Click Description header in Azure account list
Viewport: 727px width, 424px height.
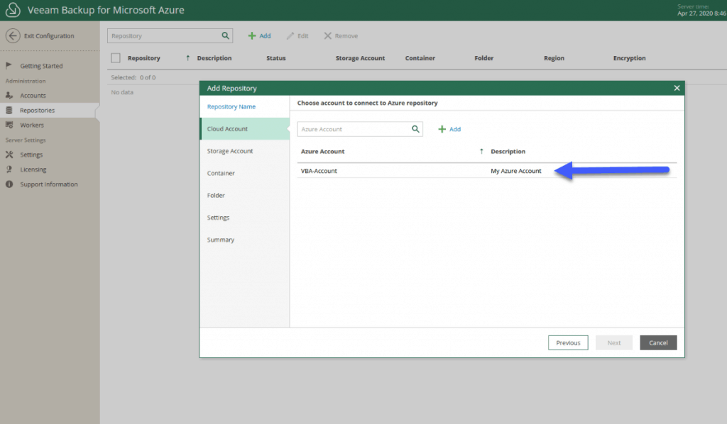tap(508, 151)
